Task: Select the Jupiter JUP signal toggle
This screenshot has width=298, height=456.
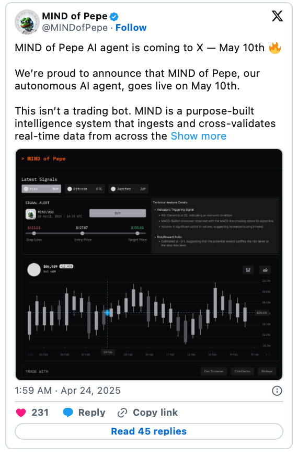Action: [128, 189]
